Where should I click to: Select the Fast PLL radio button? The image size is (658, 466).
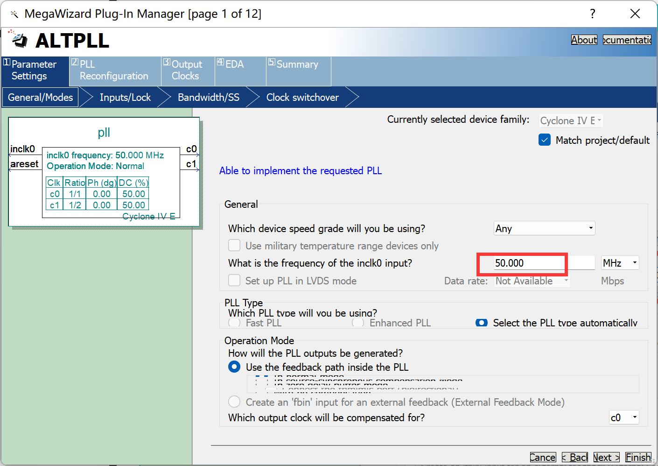234,323
